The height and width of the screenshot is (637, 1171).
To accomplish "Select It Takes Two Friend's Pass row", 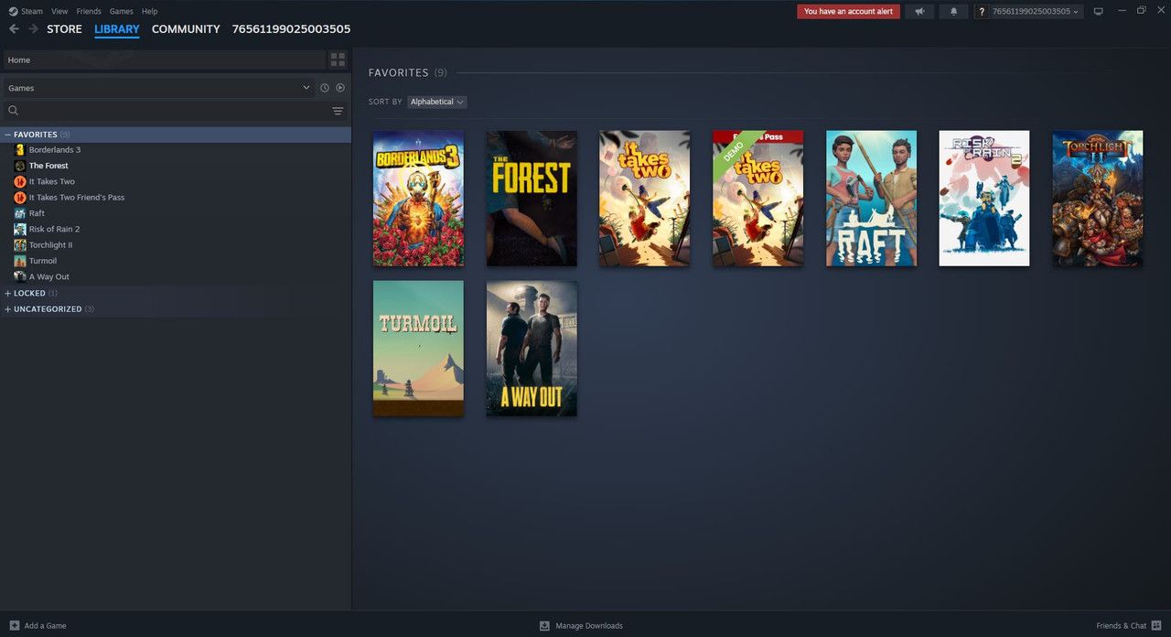I will coord(176,198).
